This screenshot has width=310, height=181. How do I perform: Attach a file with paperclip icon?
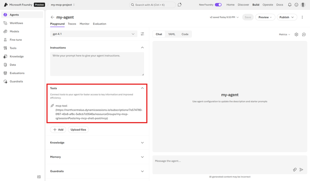(295, 169)
